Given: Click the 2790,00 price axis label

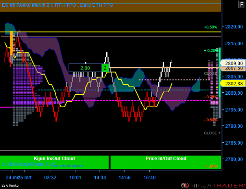Looking at the screenshot, I should (234, 126).
